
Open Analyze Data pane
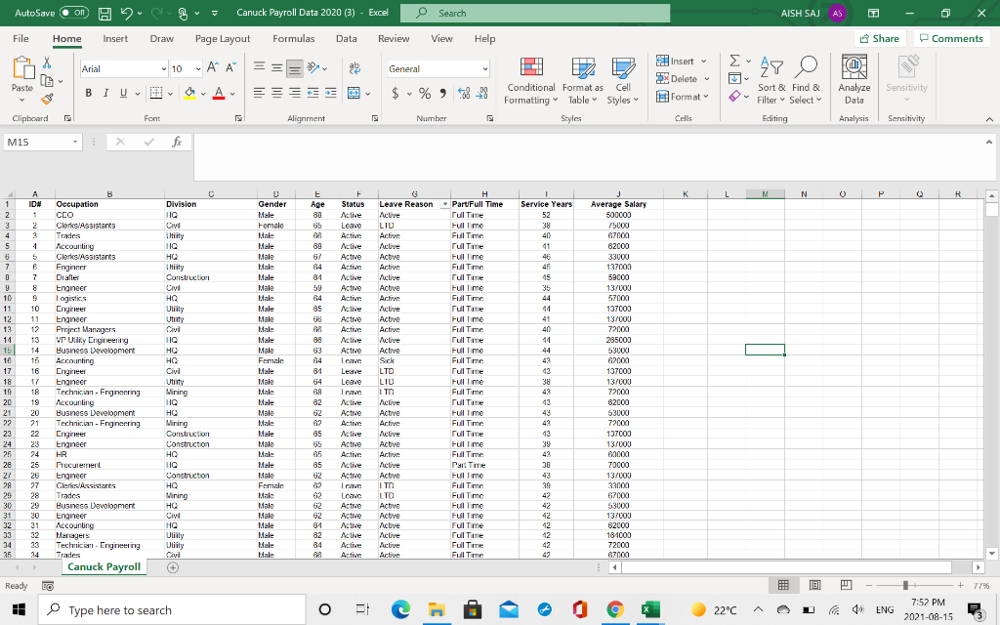click(854, 80)
